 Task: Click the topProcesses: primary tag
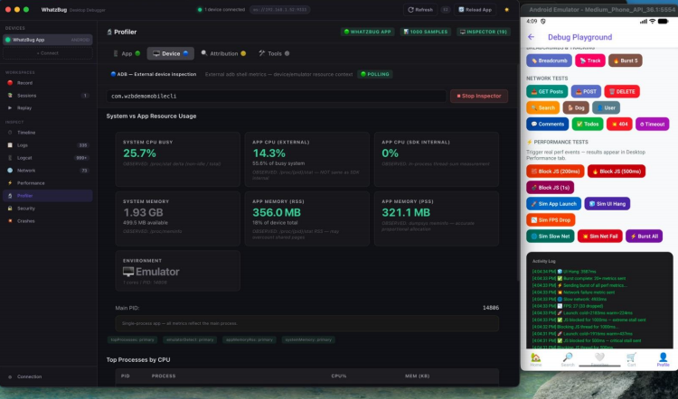(132, 339)
